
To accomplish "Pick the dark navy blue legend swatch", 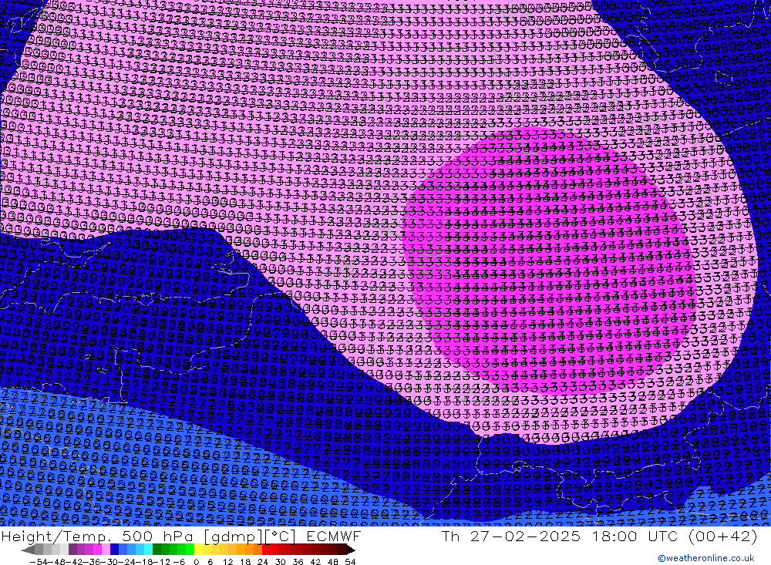I will [114, 550].
